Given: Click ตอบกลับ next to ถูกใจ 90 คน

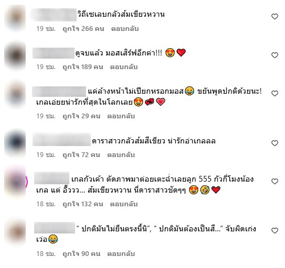Looking at the screenshot, I should 121,254.
